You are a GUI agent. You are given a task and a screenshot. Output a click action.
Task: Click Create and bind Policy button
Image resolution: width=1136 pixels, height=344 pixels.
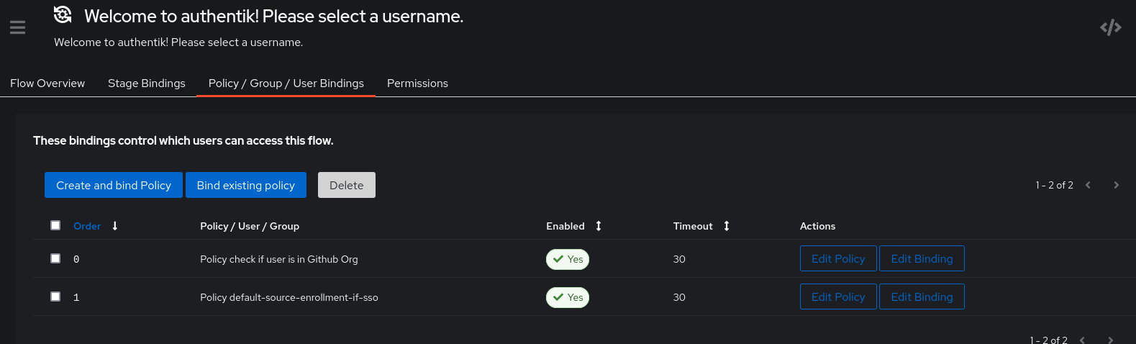114,185
